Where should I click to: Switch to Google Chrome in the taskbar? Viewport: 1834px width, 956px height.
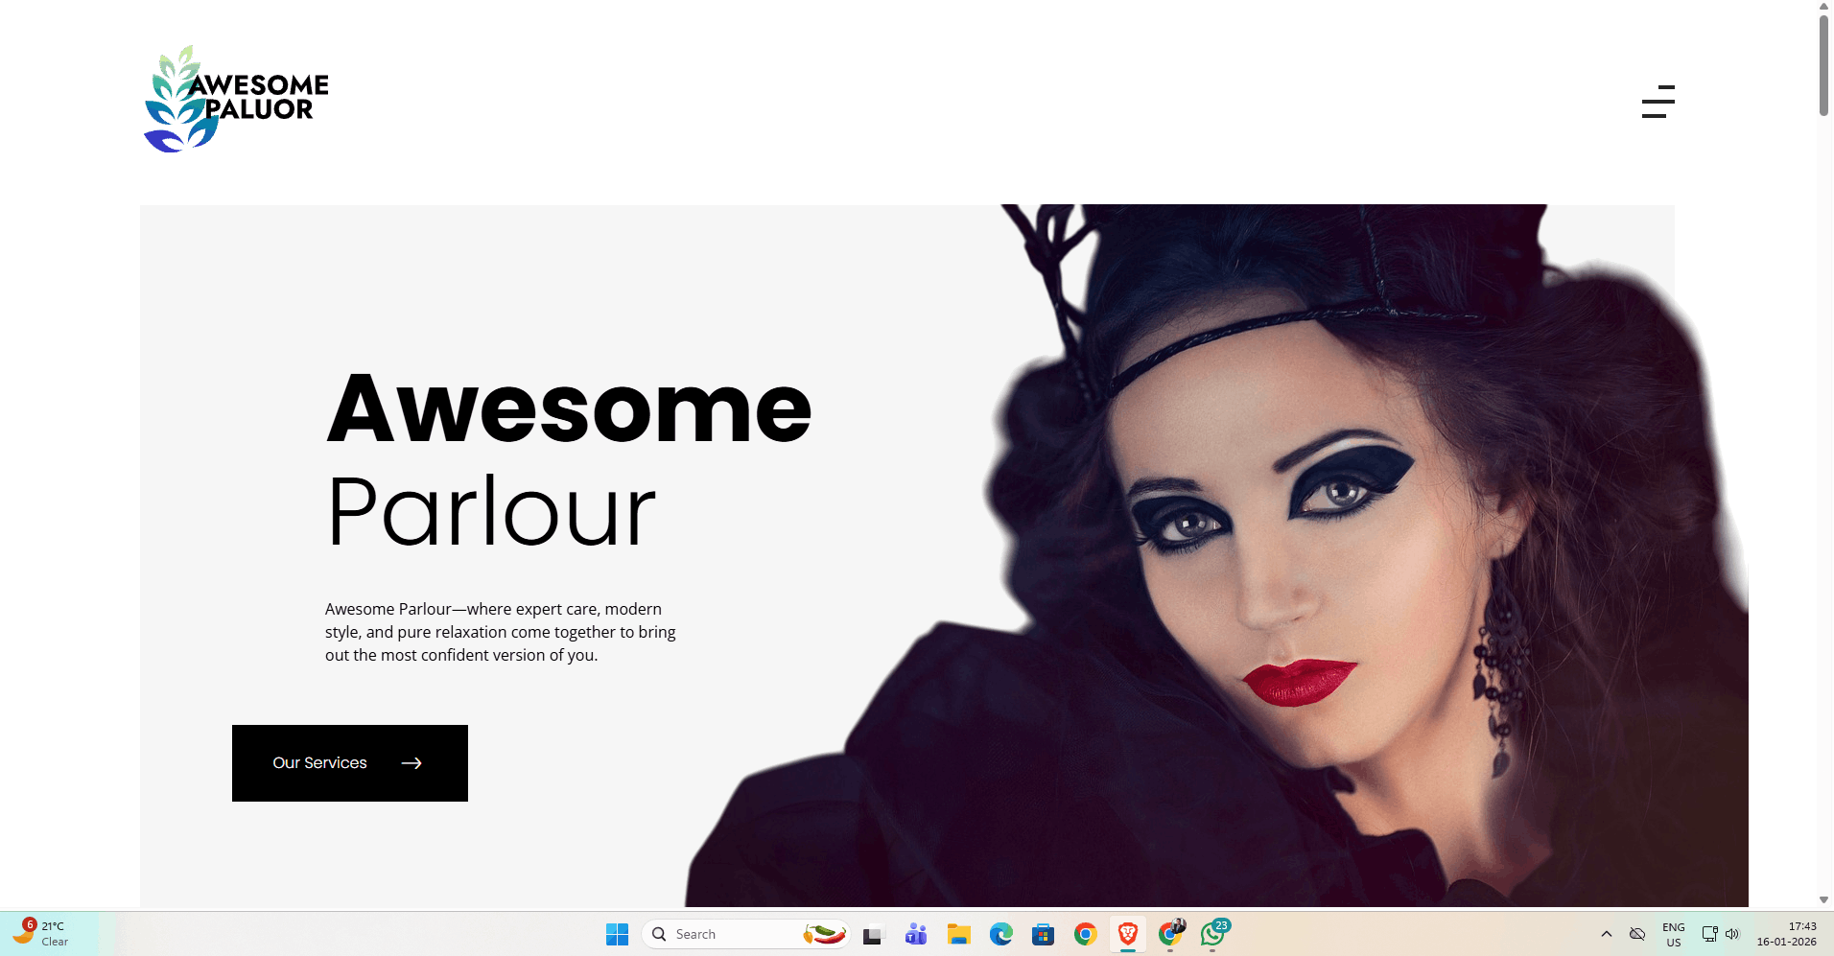[1085, 934]
